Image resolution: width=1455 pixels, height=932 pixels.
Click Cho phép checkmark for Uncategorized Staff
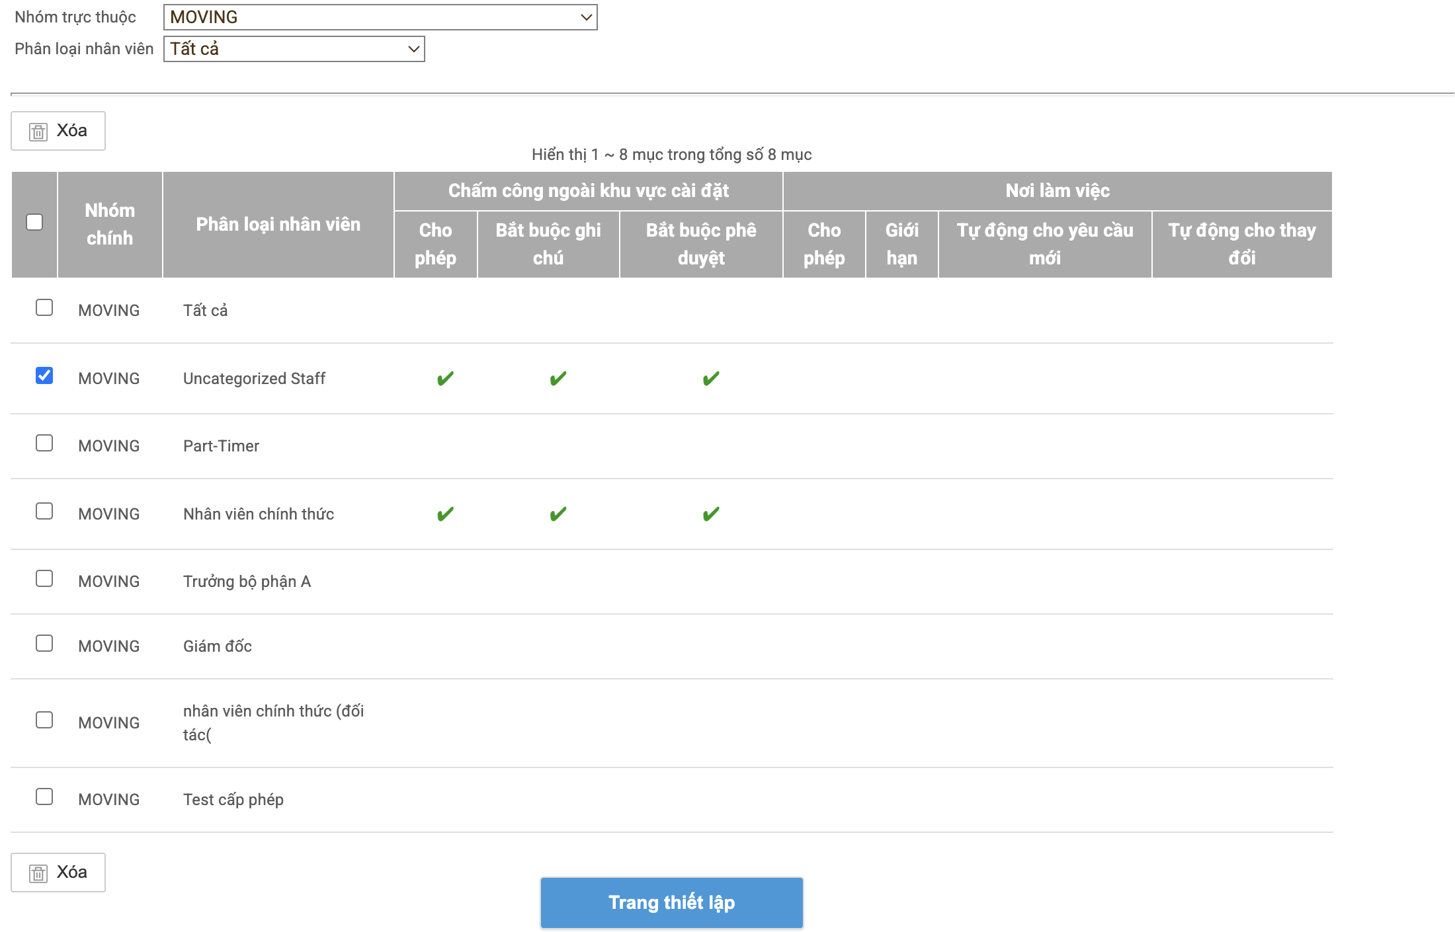(445, 378)
